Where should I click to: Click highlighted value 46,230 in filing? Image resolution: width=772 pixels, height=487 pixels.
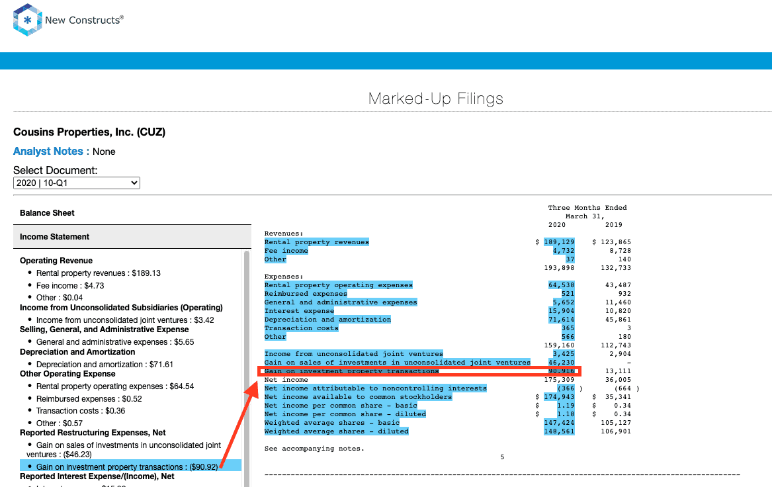[561, 363]
